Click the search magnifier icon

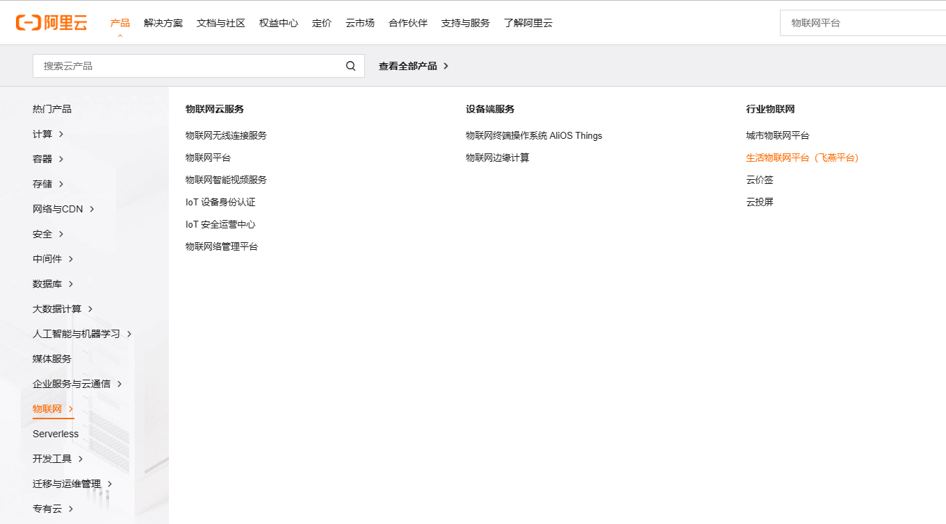(x=351, y=66)
